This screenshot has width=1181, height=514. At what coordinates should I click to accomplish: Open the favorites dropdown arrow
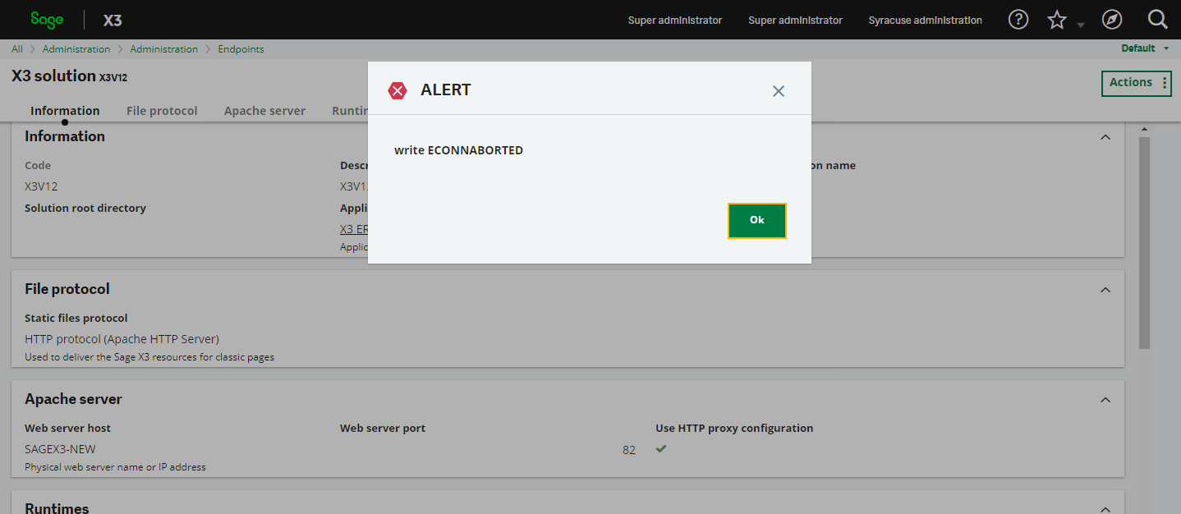[1079, 25]
